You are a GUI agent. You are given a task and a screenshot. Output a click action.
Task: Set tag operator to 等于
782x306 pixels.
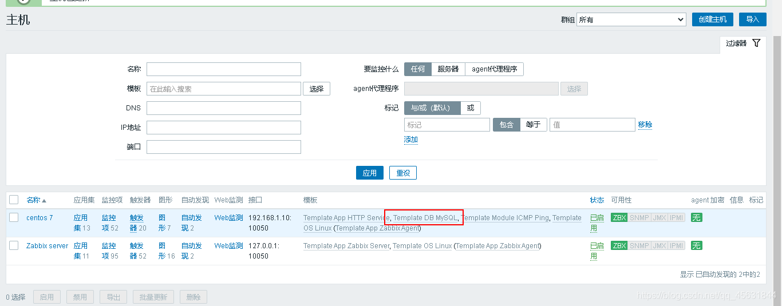tap(533, 125)
